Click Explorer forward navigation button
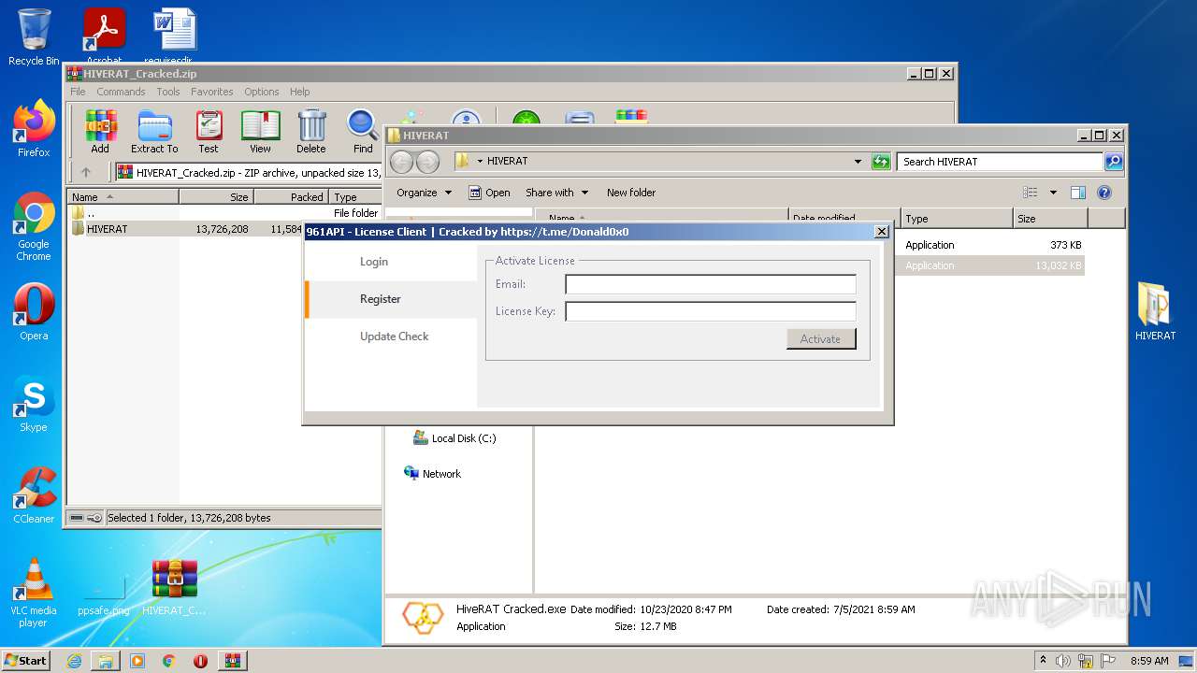This screenshot has height=673, width=1197. coord(427,162)
